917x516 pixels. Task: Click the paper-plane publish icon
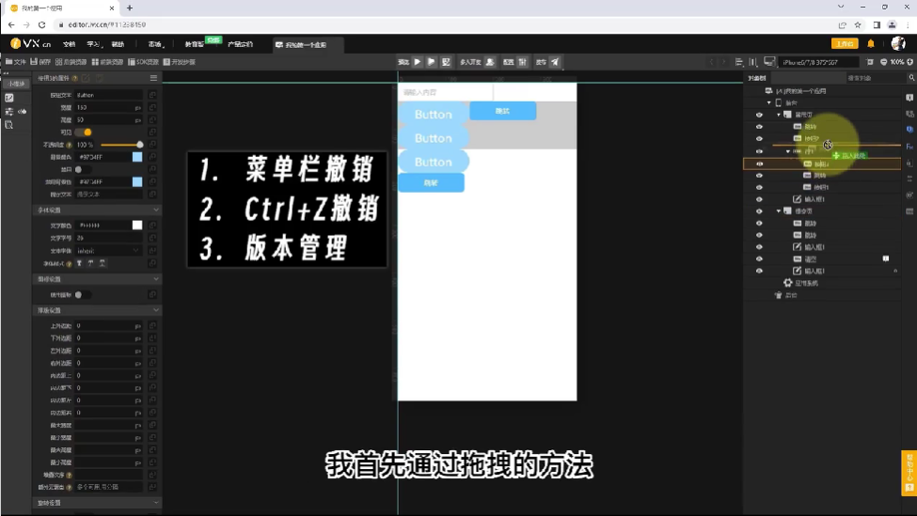click(x=555, y=62)
